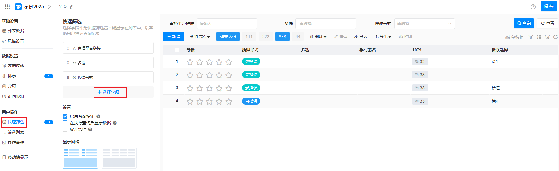Enable 在执行查询后显示数据 checkbox

coord(65,123)
